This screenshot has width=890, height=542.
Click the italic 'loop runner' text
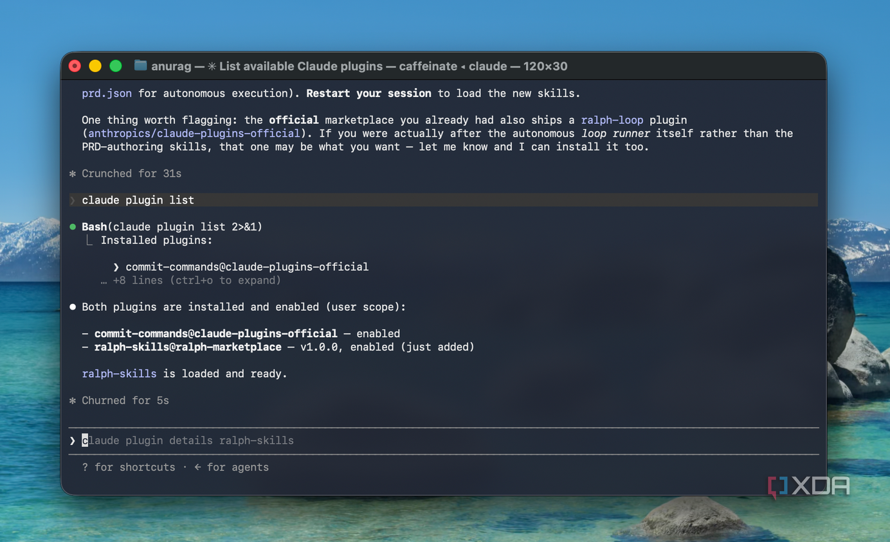tap(615, 134)
